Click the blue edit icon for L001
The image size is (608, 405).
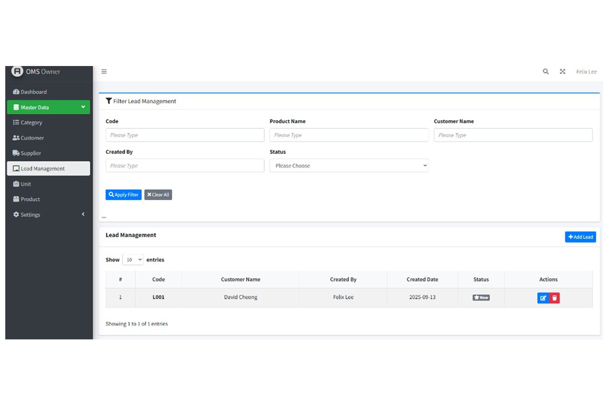[x=543, y=298]
